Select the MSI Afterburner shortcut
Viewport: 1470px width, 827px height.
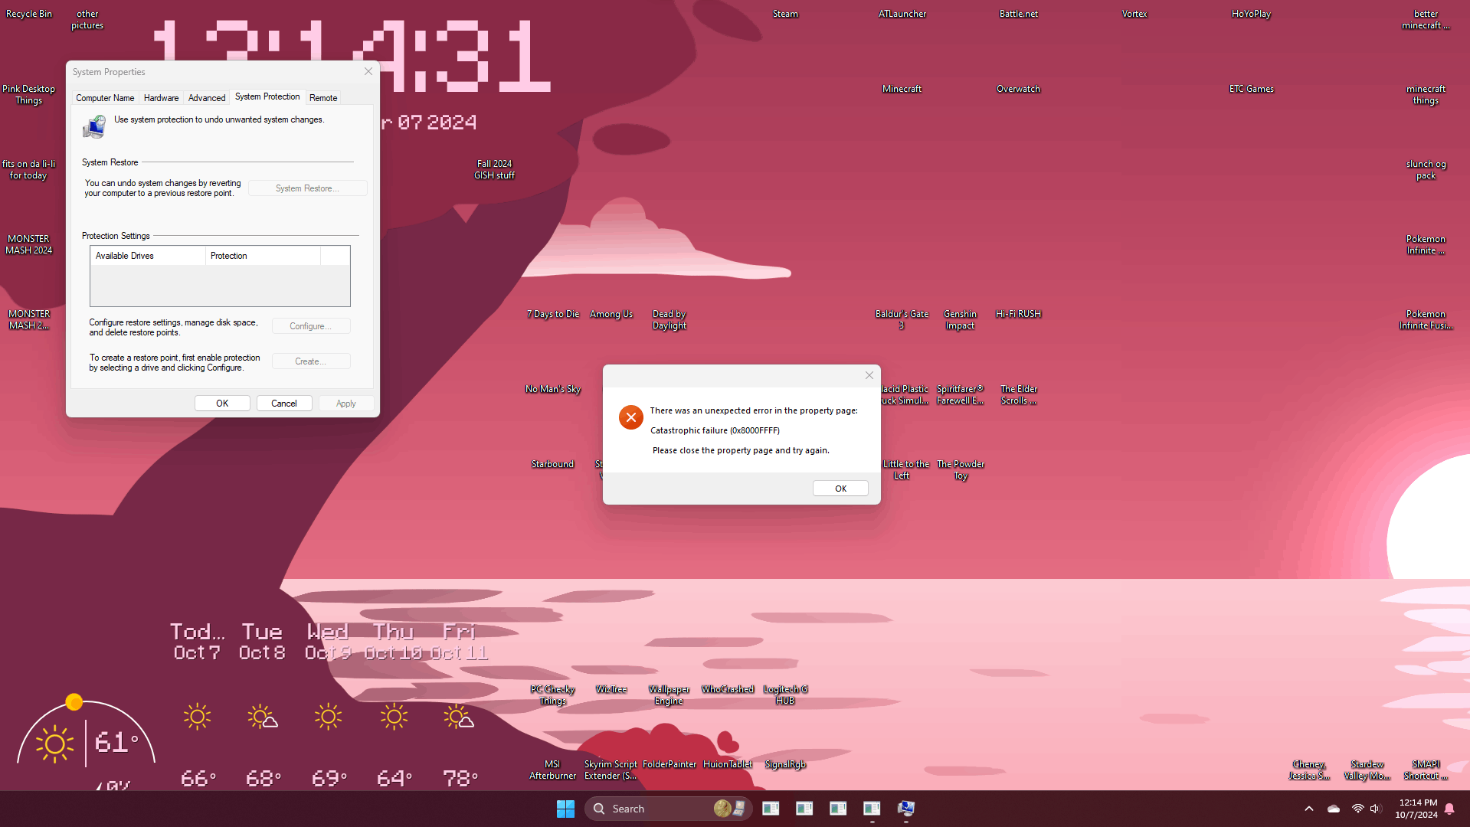[x=552, y=770]
